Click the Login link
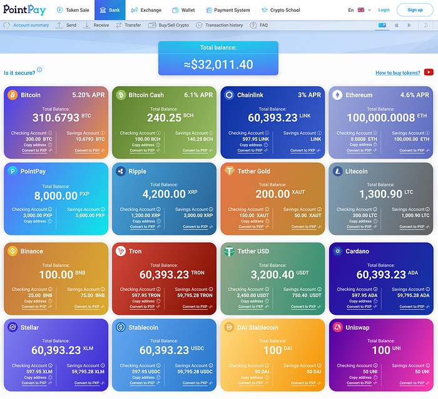438x399 pixels. point(384,10)
